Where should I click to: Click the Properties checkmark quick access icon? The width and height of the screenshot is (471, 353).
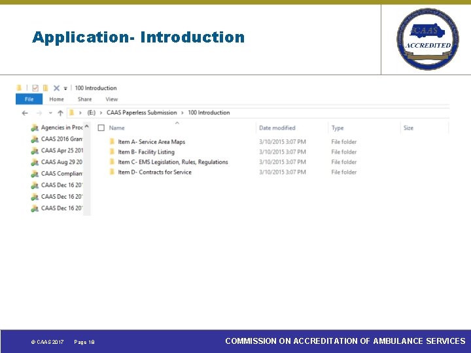coord(35,88)
